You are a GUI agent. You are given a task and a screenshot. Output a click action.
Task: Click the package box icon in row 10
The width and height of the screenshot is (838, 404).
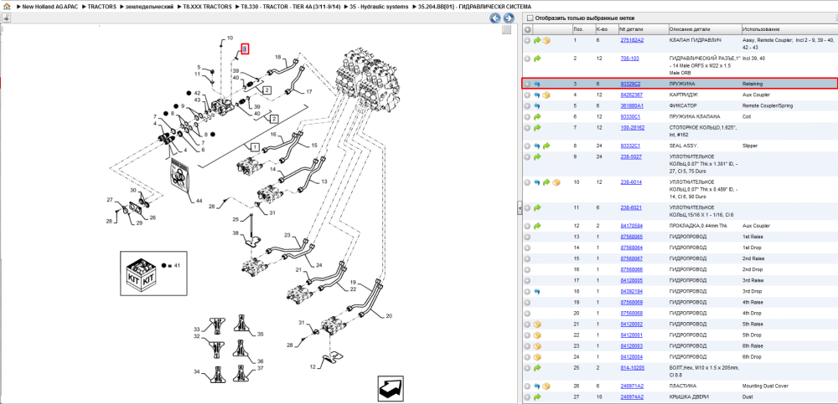point(556,182)
